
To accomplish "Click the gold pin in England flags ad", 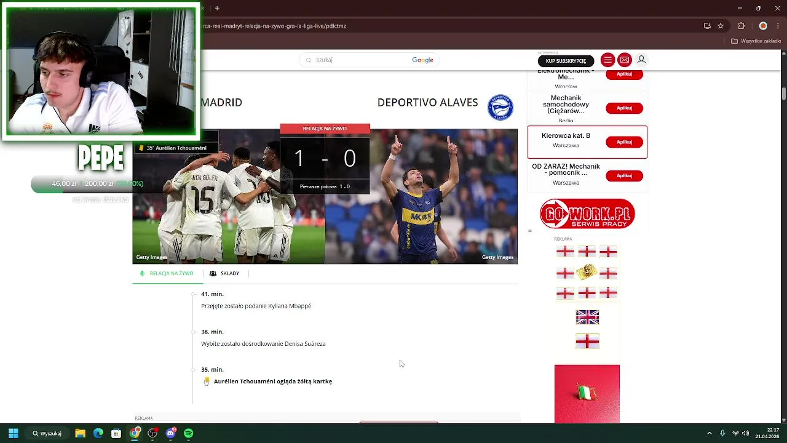I will point(587,271).
